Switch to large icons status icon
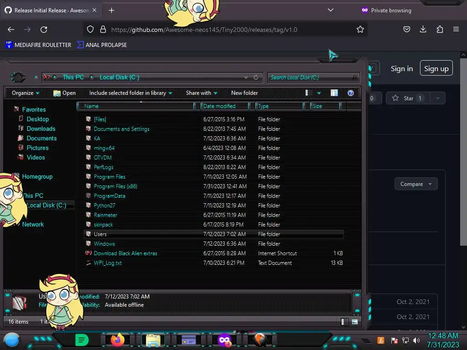This screenshot has height=350, width=467. click(355, 322)
